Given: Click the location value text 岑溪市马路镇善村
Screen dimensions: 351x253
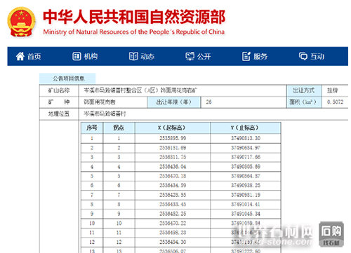Looking at the screenshot, I should 105,114.
